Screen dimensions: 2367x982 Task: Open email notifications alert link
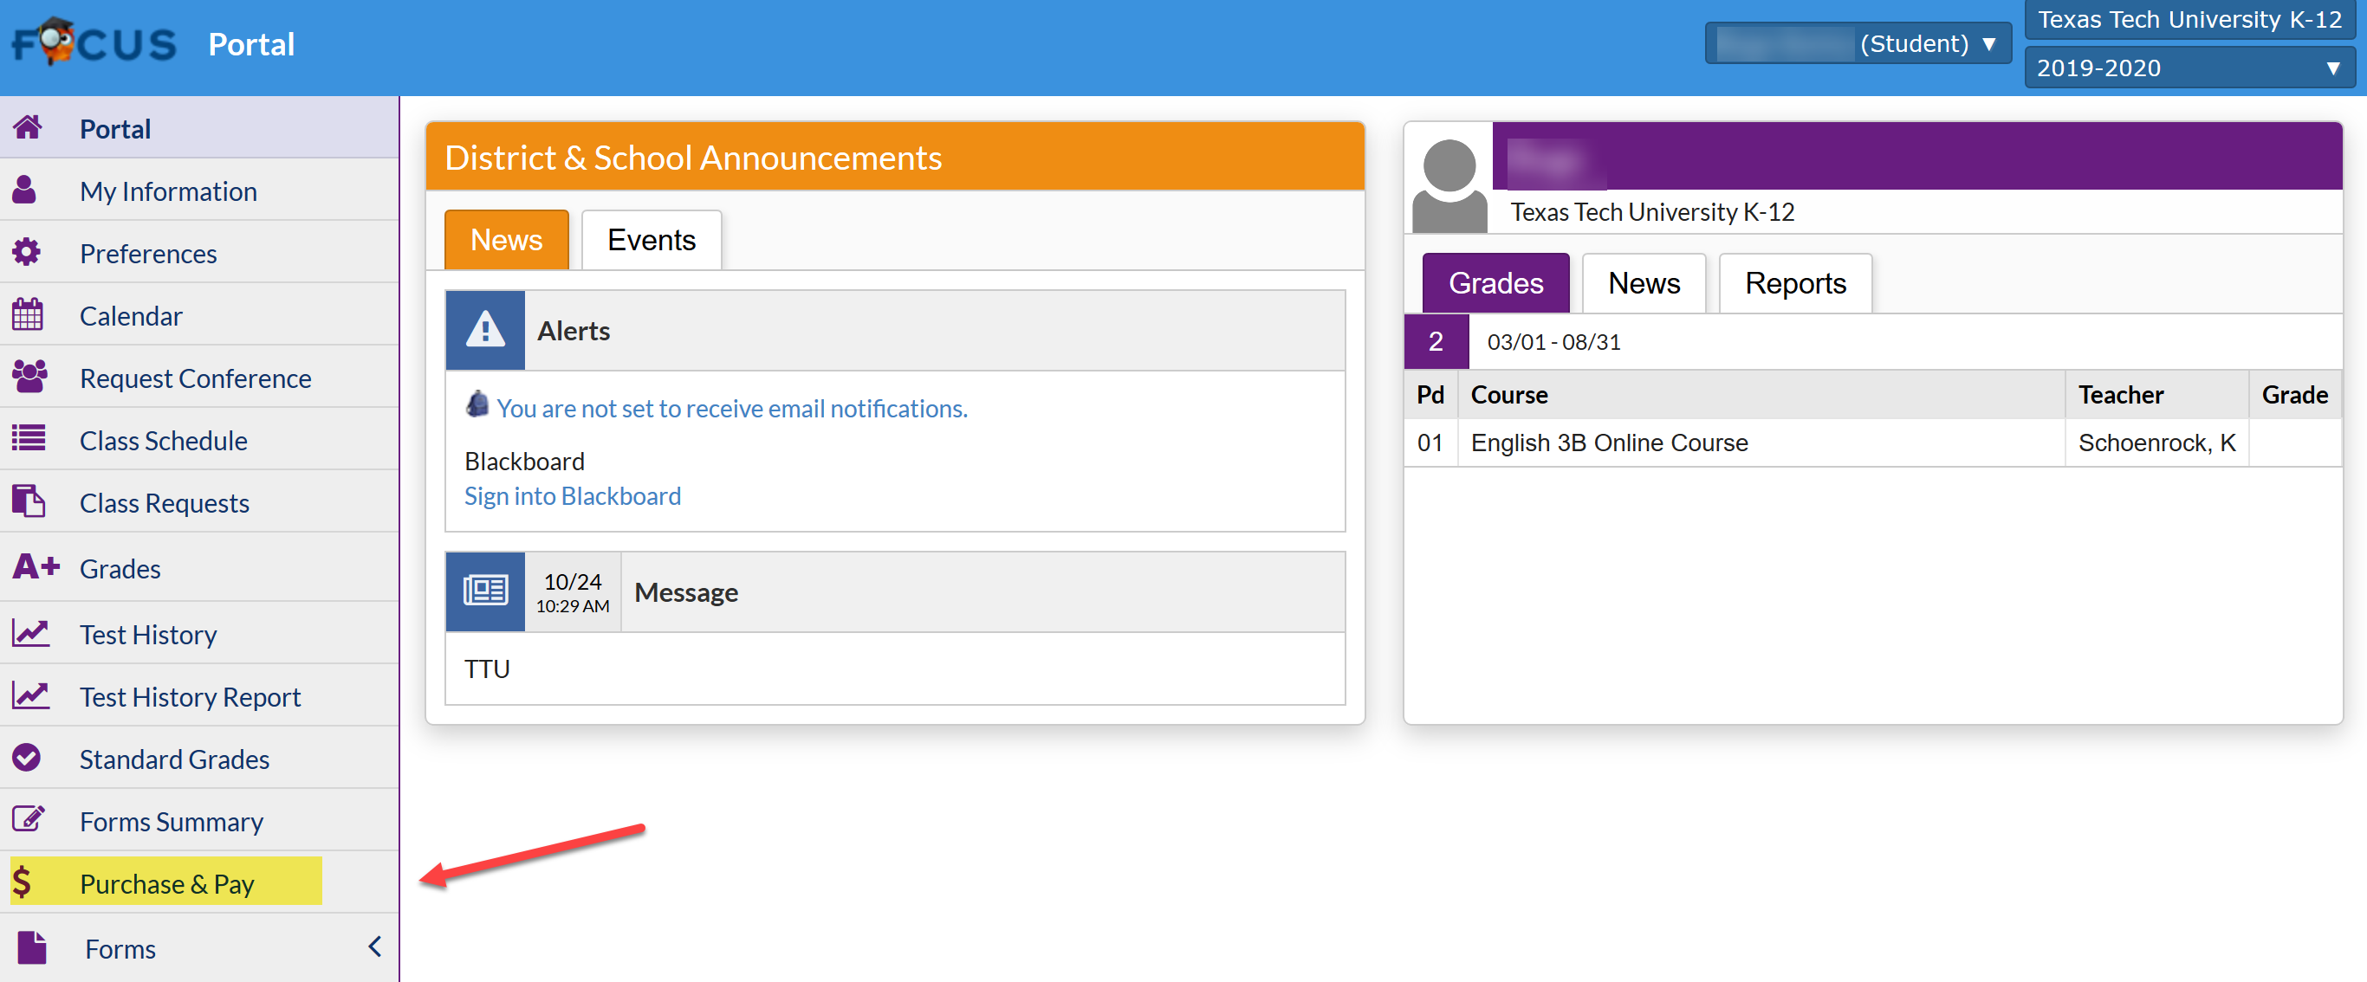(731, 408)
